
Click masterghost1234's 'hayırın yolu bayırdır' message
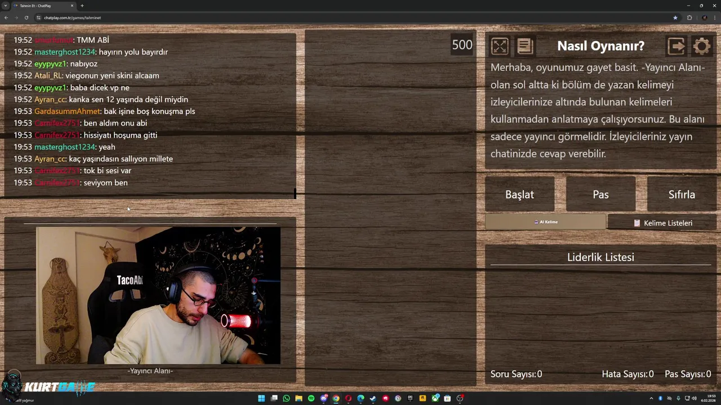(x=91, y=52)
